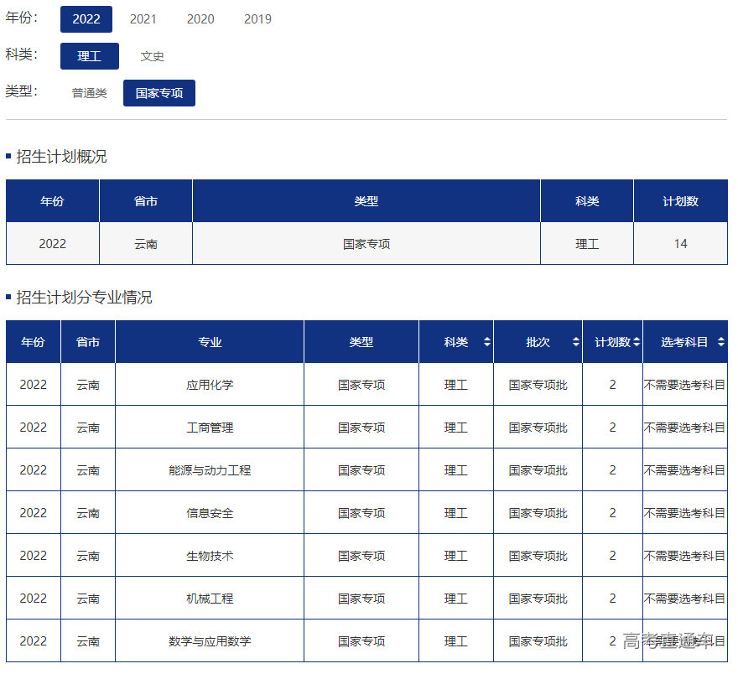The image size is (738, 674).
Task: Select the 国家专项 type filter
Action: tap(159, 93)
